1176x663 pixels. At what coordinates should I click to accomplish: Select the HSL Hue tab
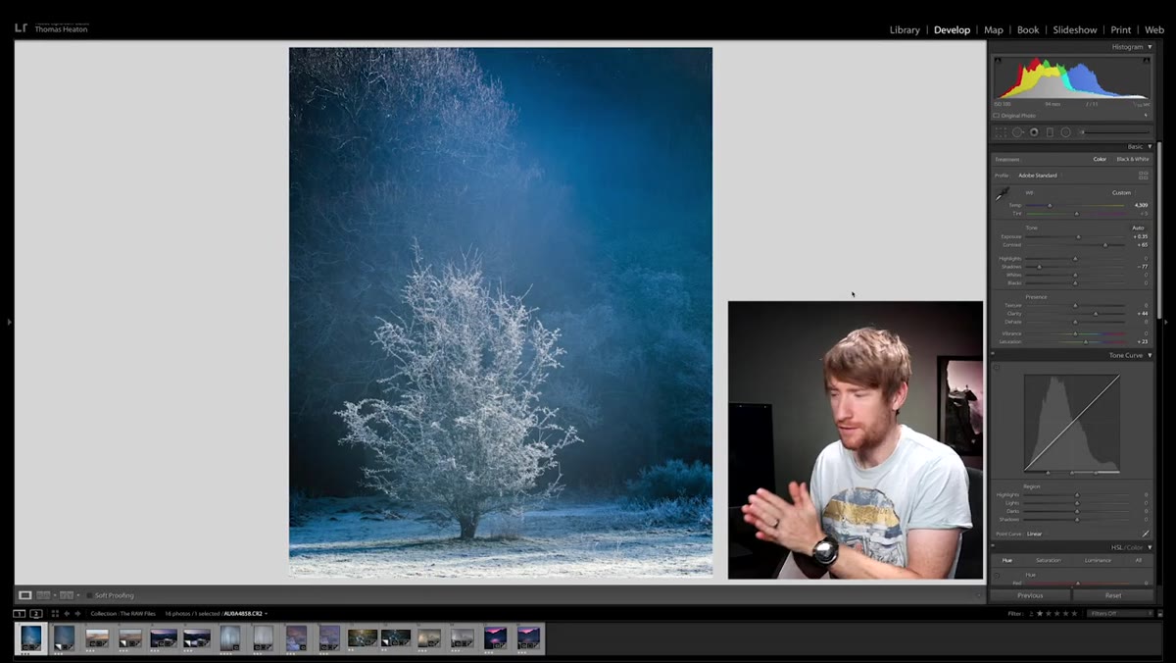tap(1007, 560)
